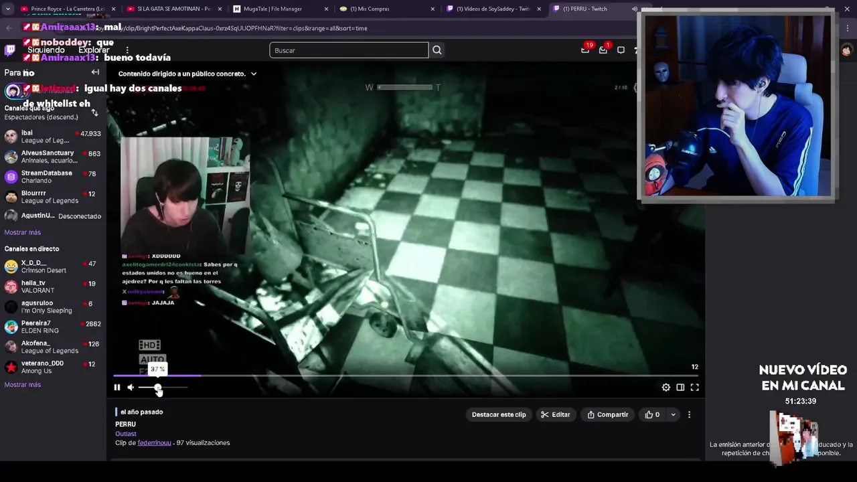This screenshot has height=482, width=857.
Task: Toggle theater mode icon
Action: pyautogui.click(x=680, y=387)
